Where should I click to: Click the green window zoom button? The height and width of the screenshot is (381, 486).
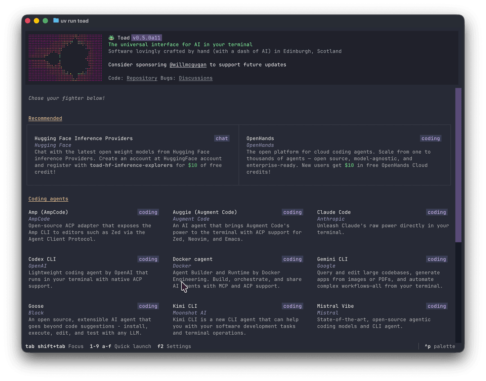[x=45, y=21]
